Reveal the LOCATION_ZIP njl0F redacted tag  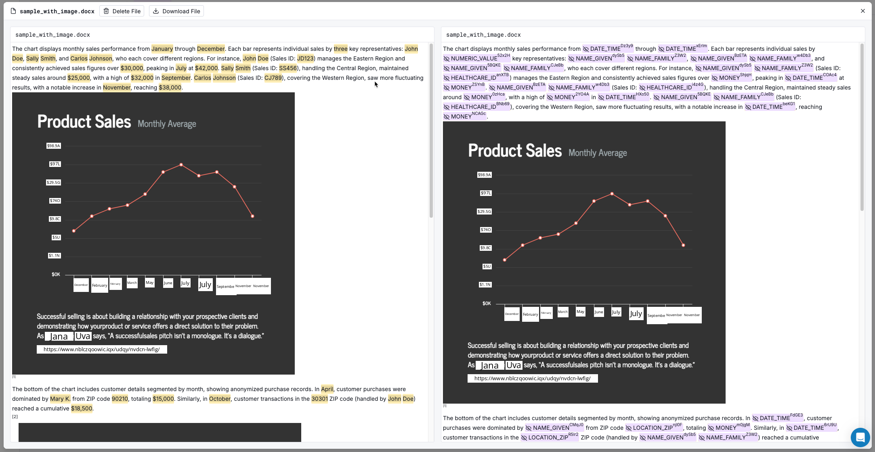(629, 428)
